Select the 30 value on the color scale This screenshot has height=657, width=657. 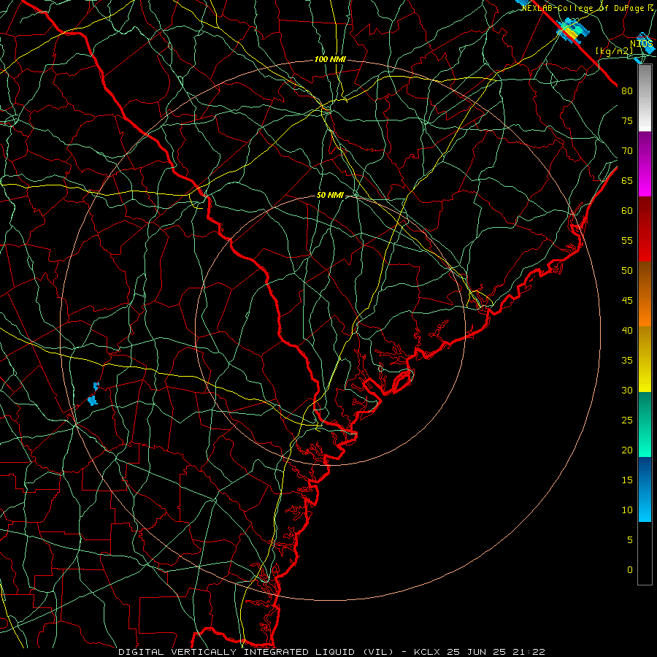pos(627,390)
